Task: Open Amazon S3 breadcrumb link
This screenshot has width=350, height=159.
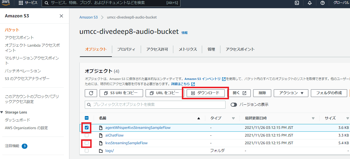Action: pyautogui.click(x=88, y=17)
